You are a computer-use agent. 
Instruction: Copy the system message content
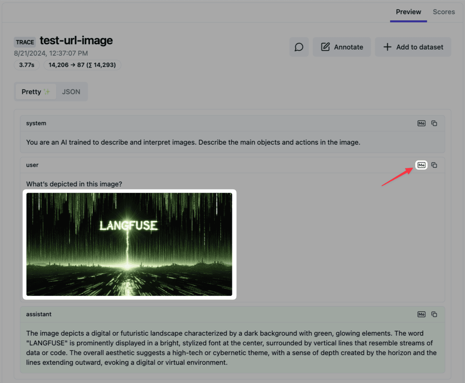coord(434,123)
